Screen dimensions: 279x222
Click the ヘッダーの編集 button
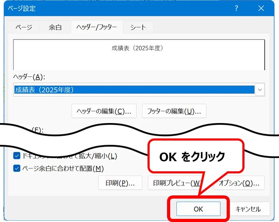click(104, 112)
